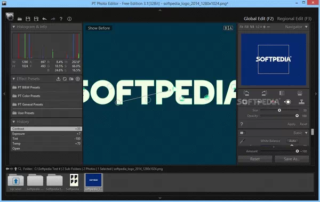This screenshot has width=320, height=202.
Task: Select Fill zoom in Navigator
Action: click(246, 27)
